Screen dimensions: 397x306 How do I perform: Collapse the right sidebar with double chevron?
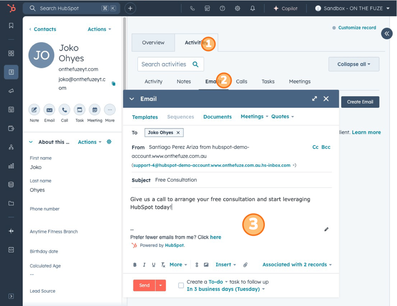point(387,33)
